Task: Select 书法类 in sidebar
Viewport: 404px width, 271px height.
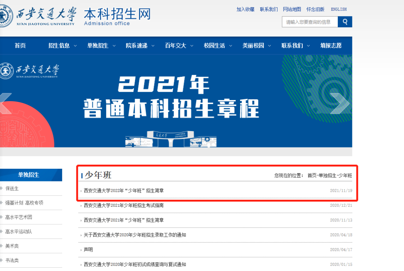Action: click(x=12, y=261)
